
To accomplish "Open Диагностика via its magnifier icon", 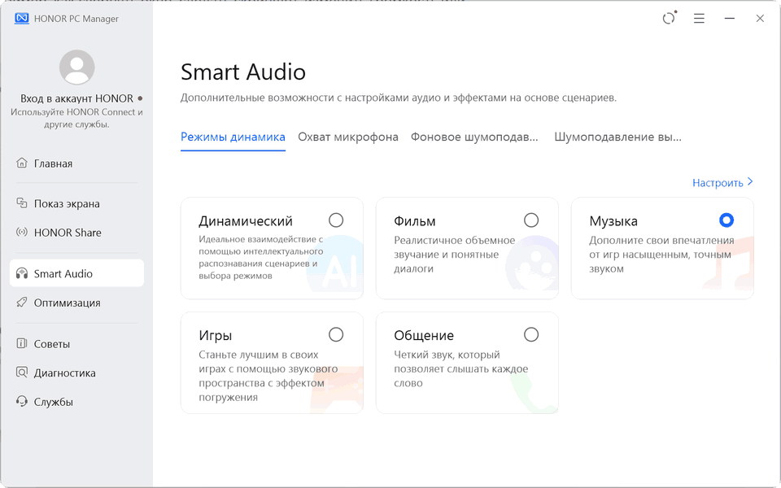I will coord(21,373).
